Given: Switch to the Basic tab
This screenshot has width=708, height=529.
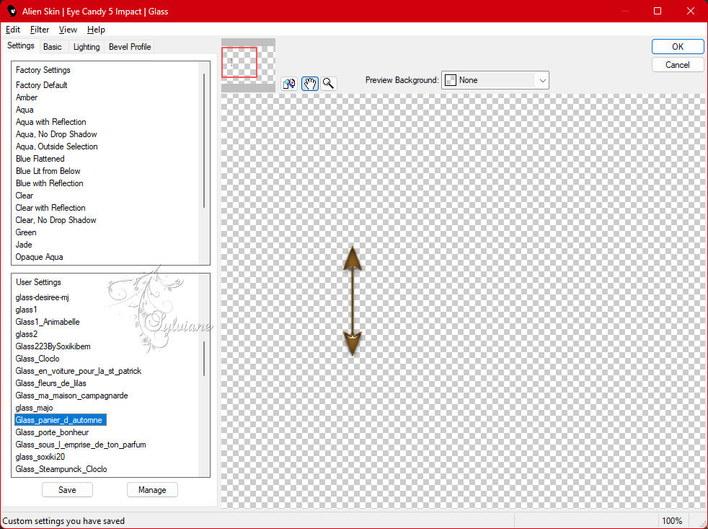Looking at the screenshot, I should point(53,47).
